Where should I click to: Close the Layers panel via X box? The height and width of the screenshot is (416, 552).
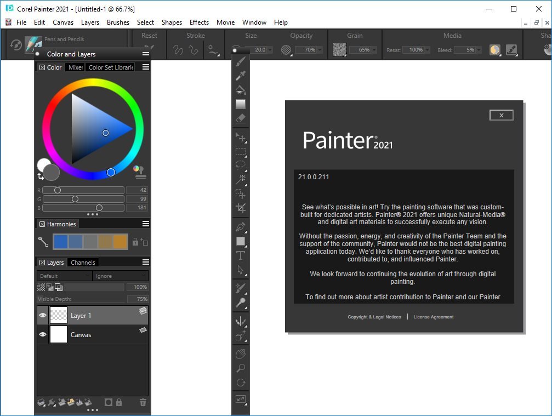42,263
